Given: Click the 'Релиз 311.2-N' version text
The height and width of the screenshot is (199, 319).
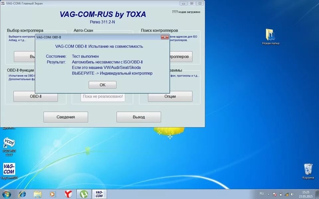Looking at the screenshot, I should [102, 22].
